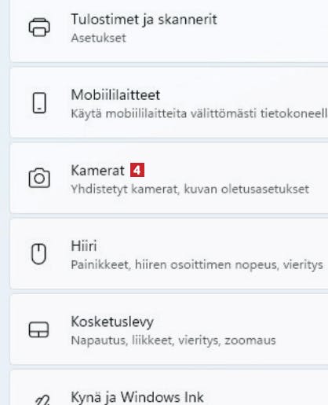328x405 pixels.
Task: Click the mouse icon
Action: pos(38,254)
